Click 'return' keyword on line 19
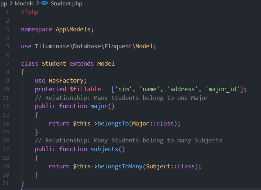The height and width of the screenshot is (190, 261). [x=59, y=167]
